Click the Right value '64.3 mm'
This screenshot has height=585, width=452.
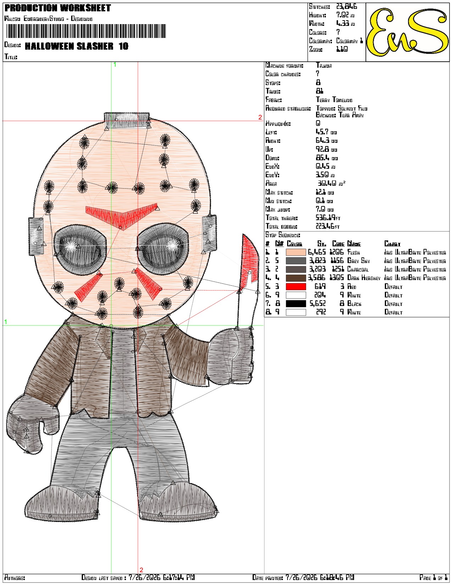[x=327, y=140]
